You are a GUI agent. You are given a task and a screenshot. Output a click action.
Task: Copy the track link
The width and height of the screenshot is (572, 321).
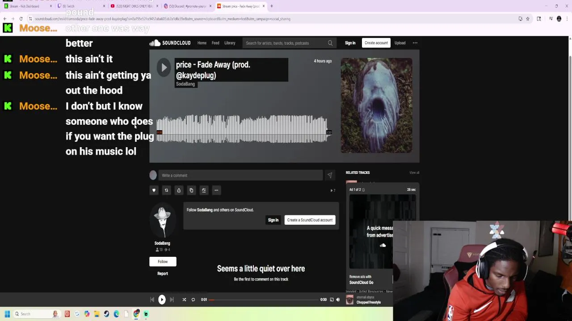pos(191,190)
